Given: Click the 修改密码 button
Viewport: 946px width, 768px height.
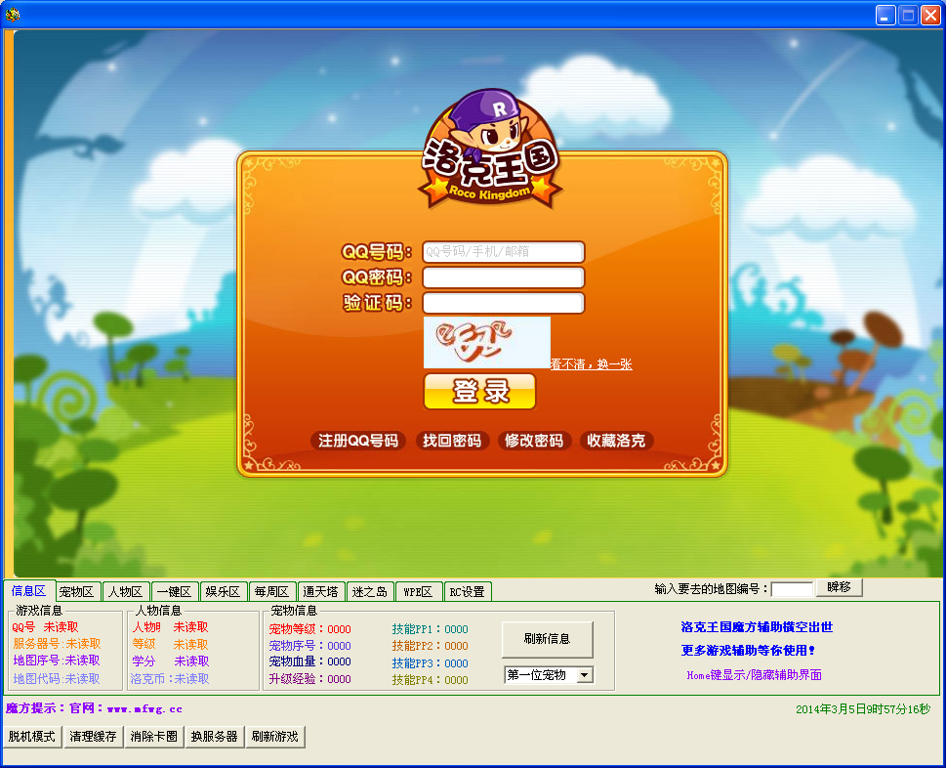Looking at the screenshot, I should coord(534,441).
